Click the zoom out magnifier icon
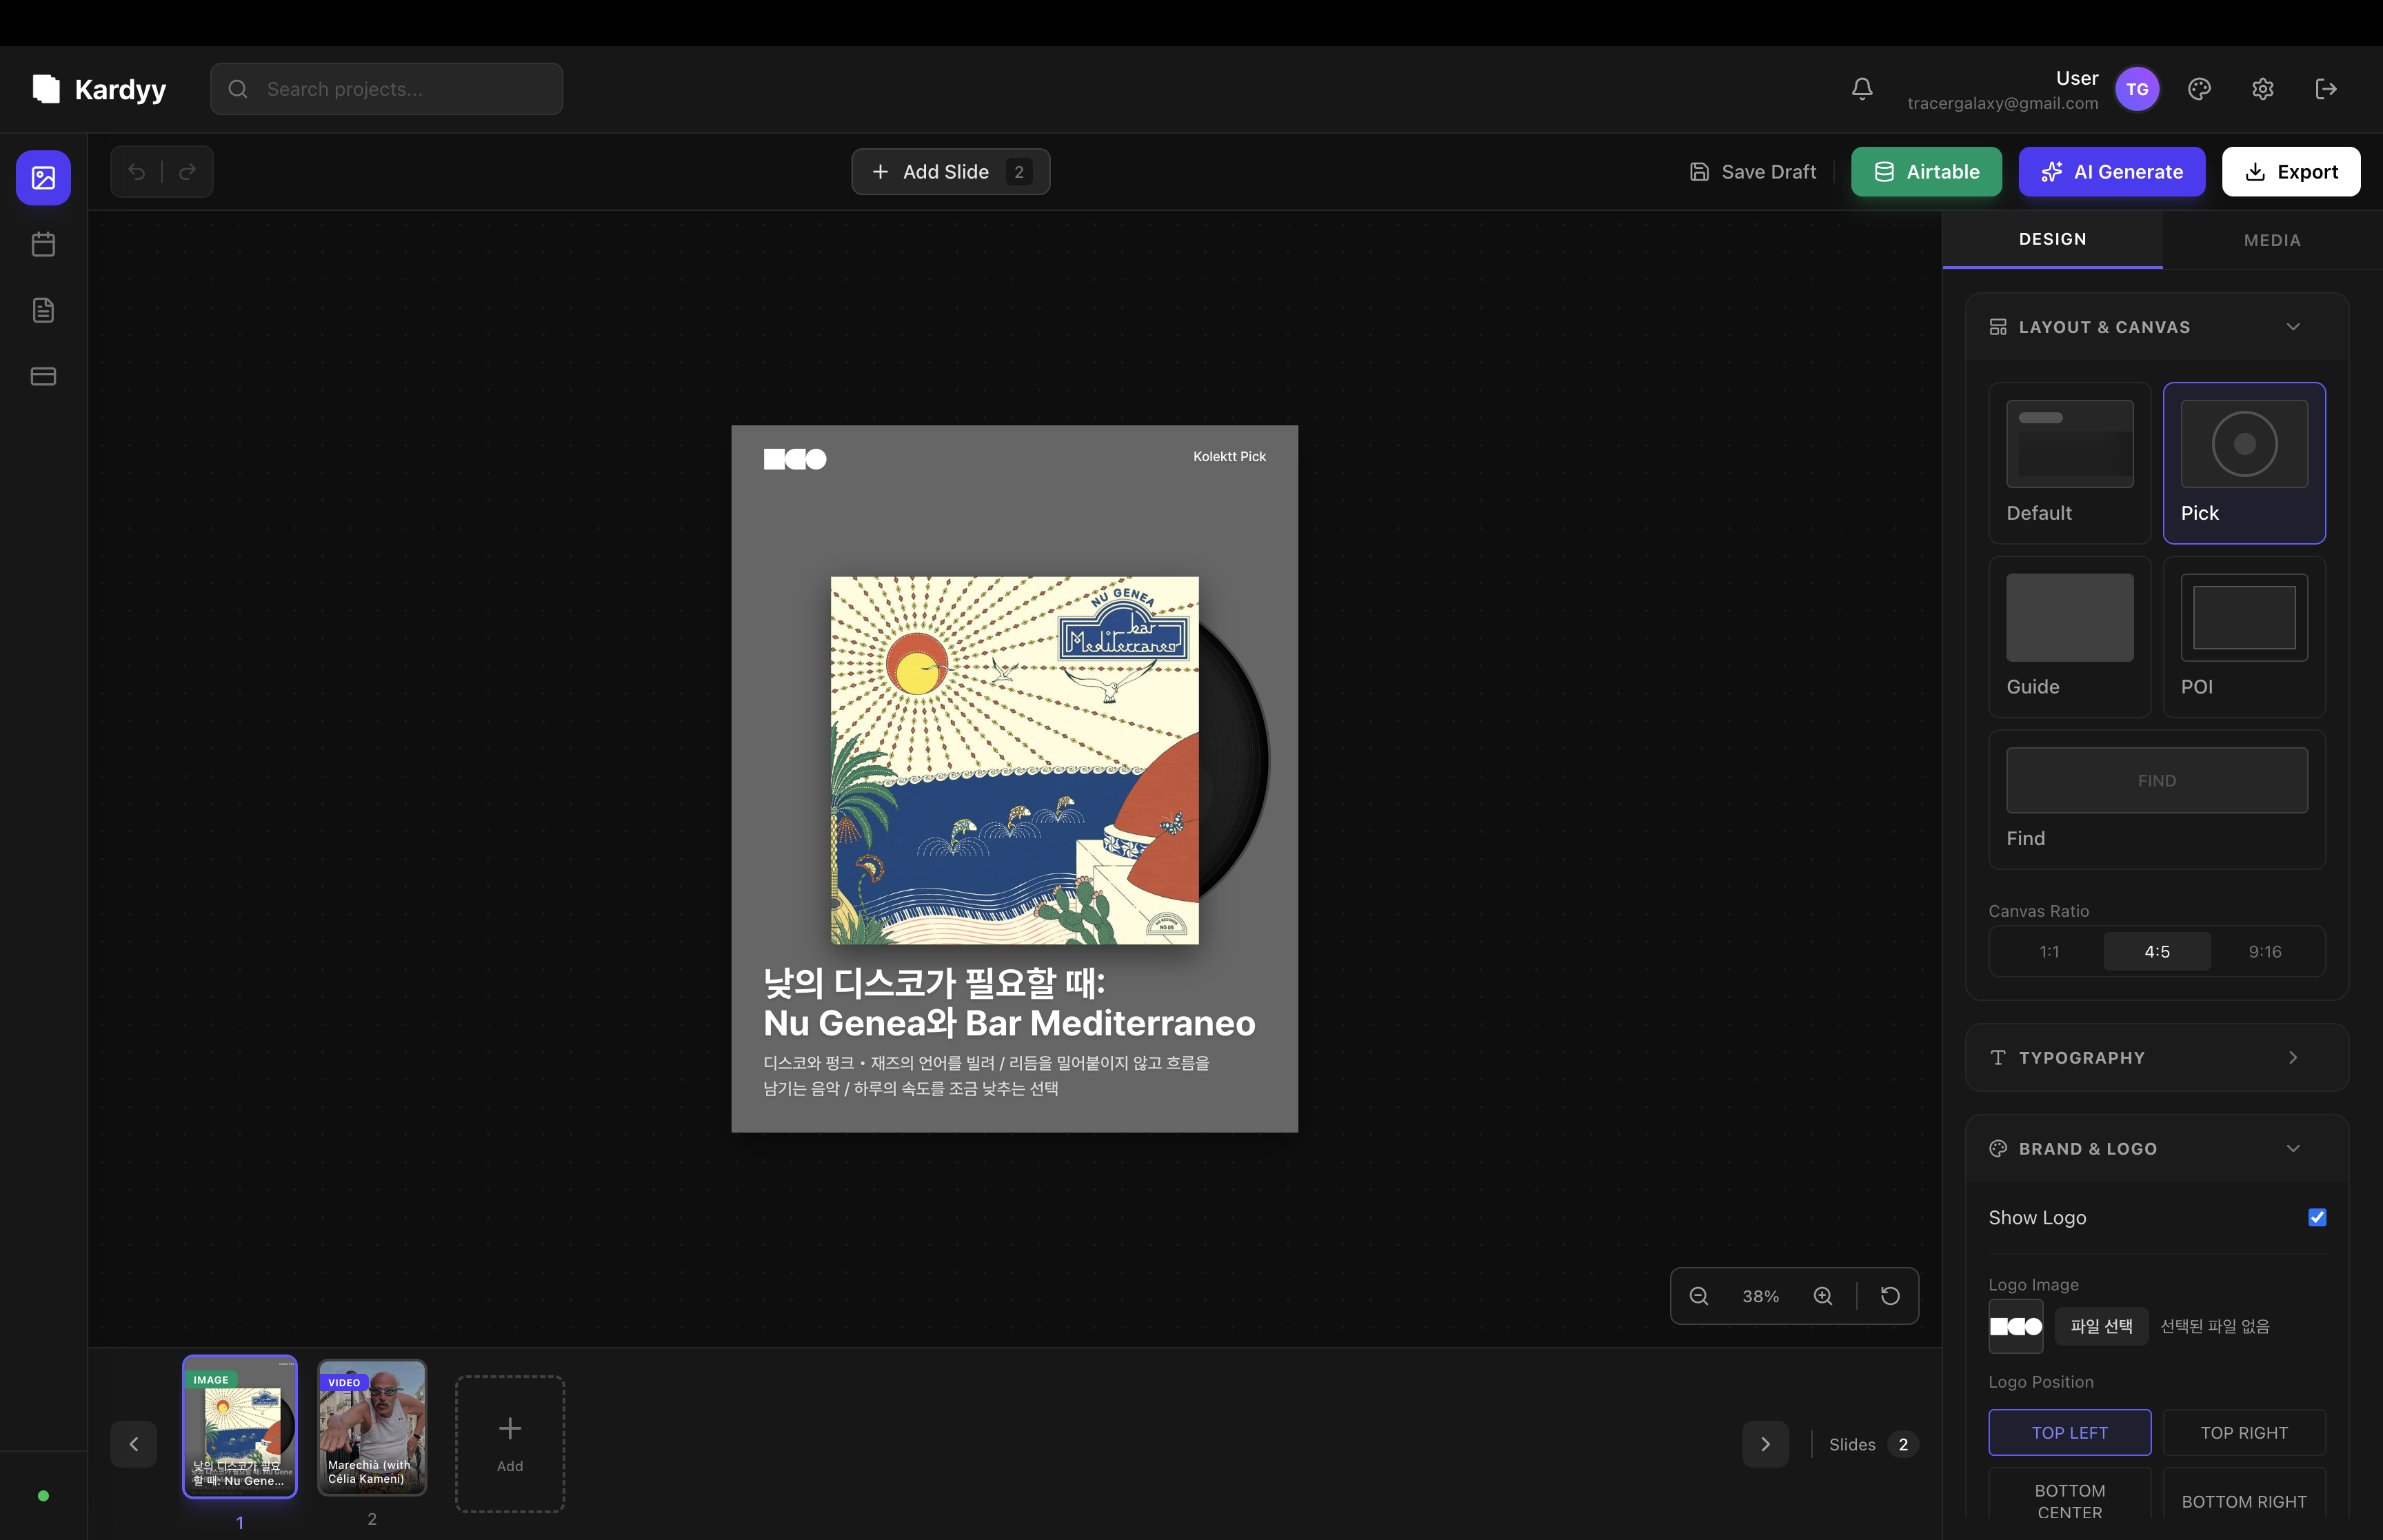The height and width of the screenshot is (1540, 2383). 1698,1296
